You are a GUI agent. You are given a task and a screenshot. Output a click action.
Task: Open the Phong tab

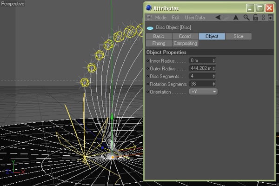click(x=159, y=43)
